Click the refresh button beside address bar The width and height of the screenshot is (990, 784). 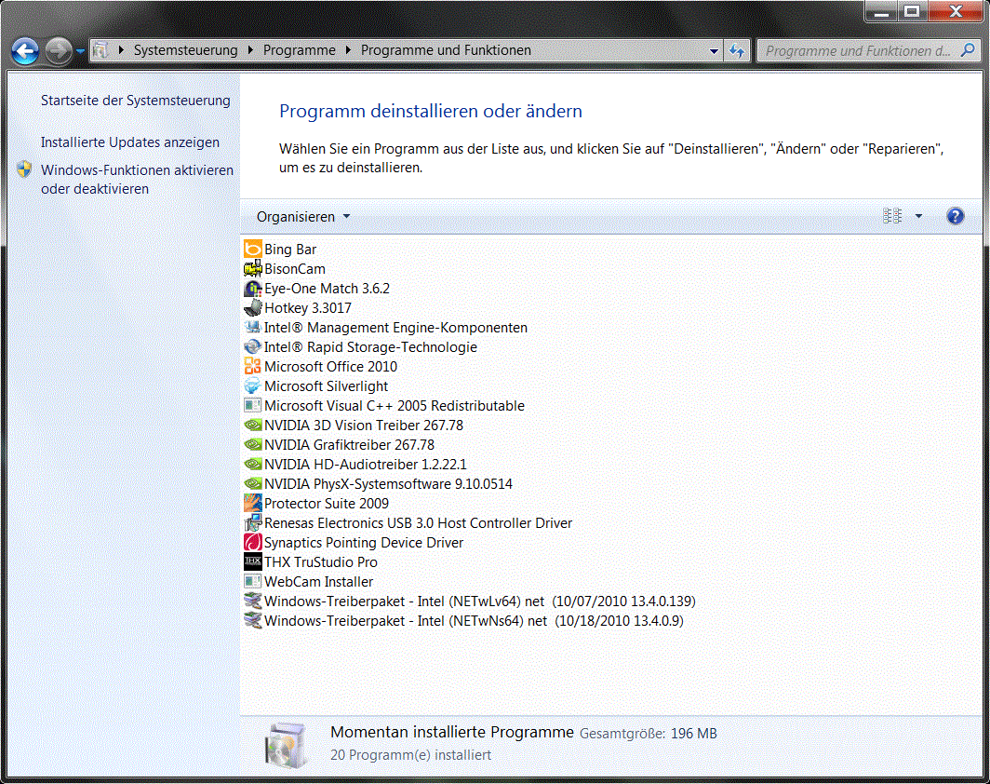point(736,50)
